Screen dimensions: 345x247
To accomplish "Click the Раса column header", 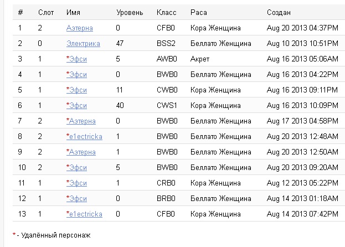I will (x=199, y=13).
